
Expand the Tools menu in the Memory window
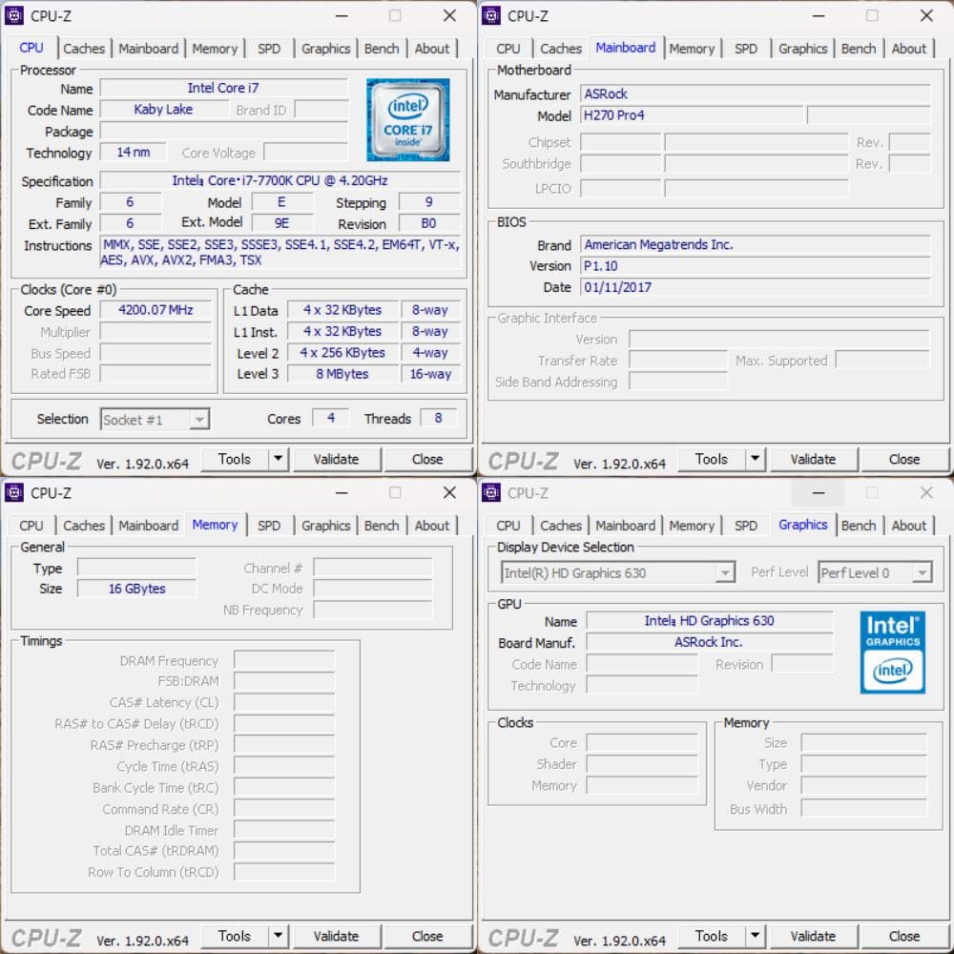[280, 936]
